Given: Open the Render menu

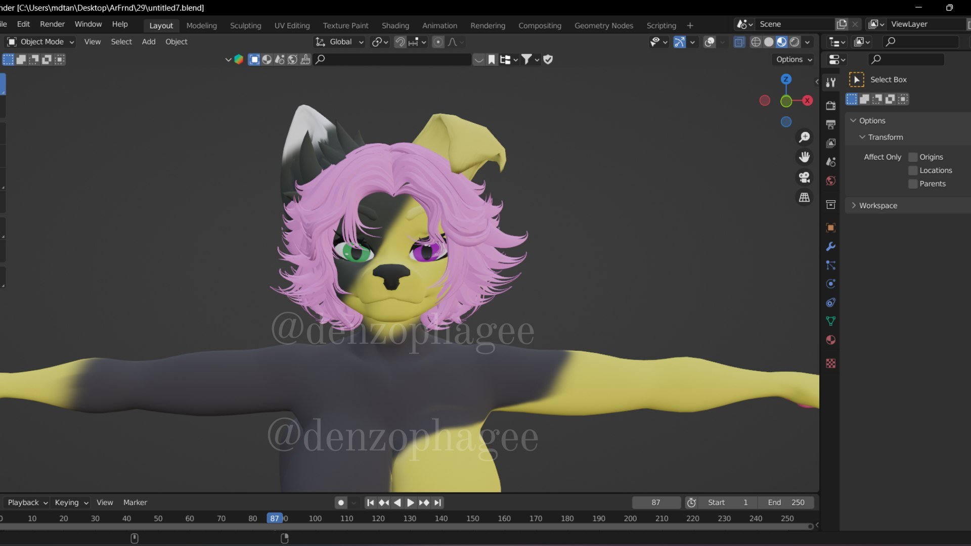Looking at the screenshot, I should click(x=52, y=24).
